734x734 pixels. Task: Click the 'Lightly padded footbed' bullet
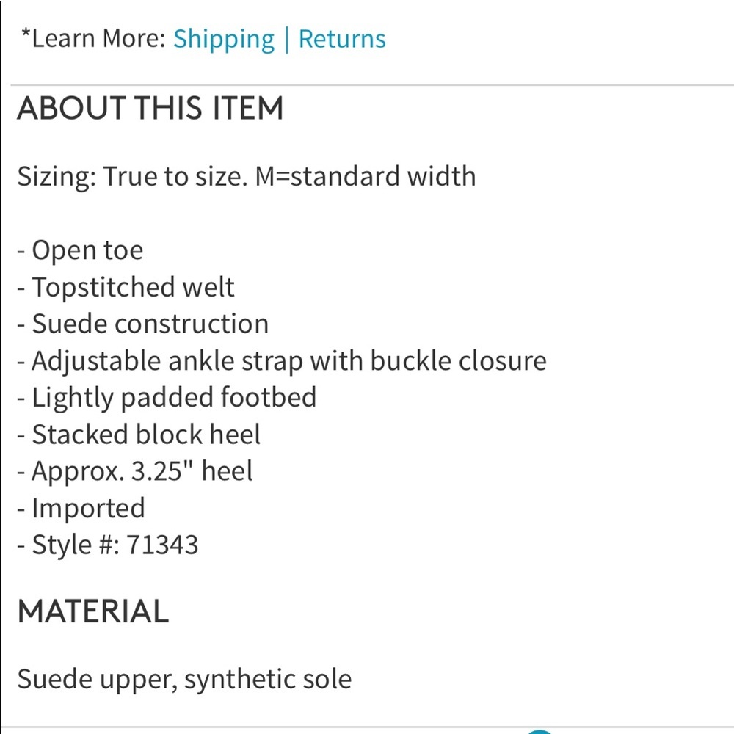(x=167, y=398)
